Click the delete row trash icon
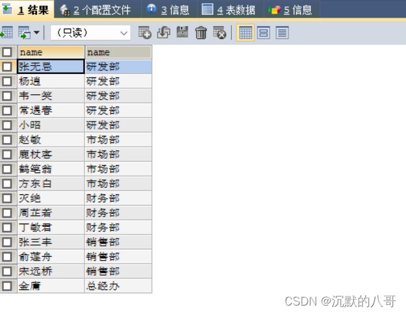 click(201, 33)
